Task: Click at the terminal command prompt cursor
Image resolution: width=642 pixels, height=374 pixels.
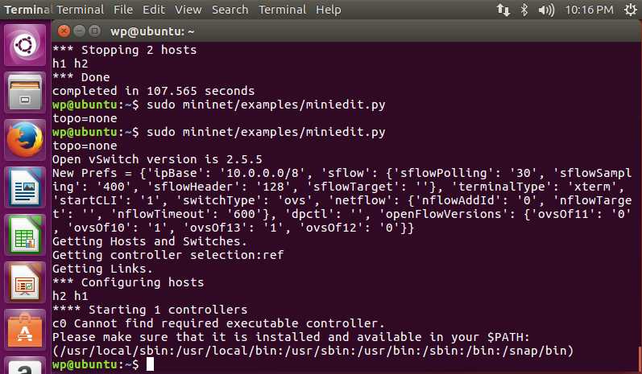Action: pos(151,364)
